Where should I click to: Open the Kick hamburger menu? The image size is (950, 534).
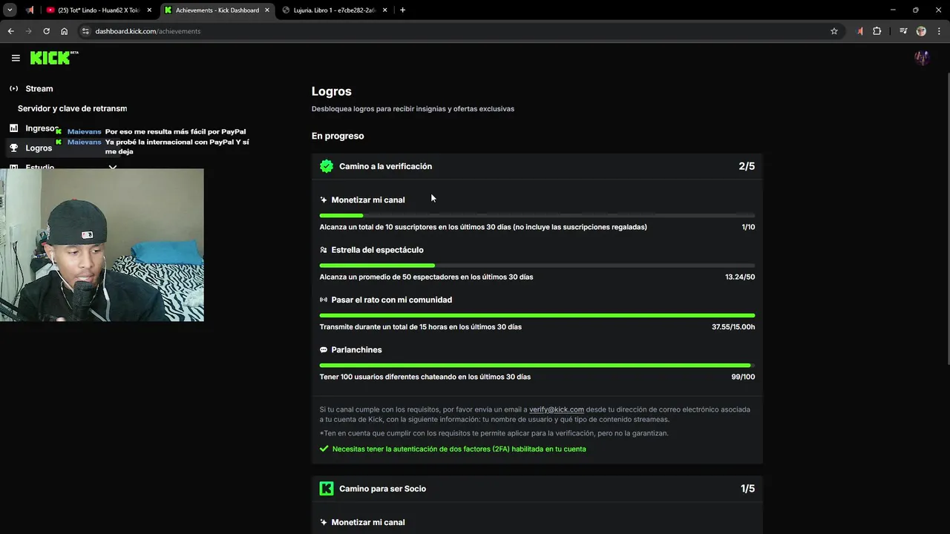(x=16, y=58)
